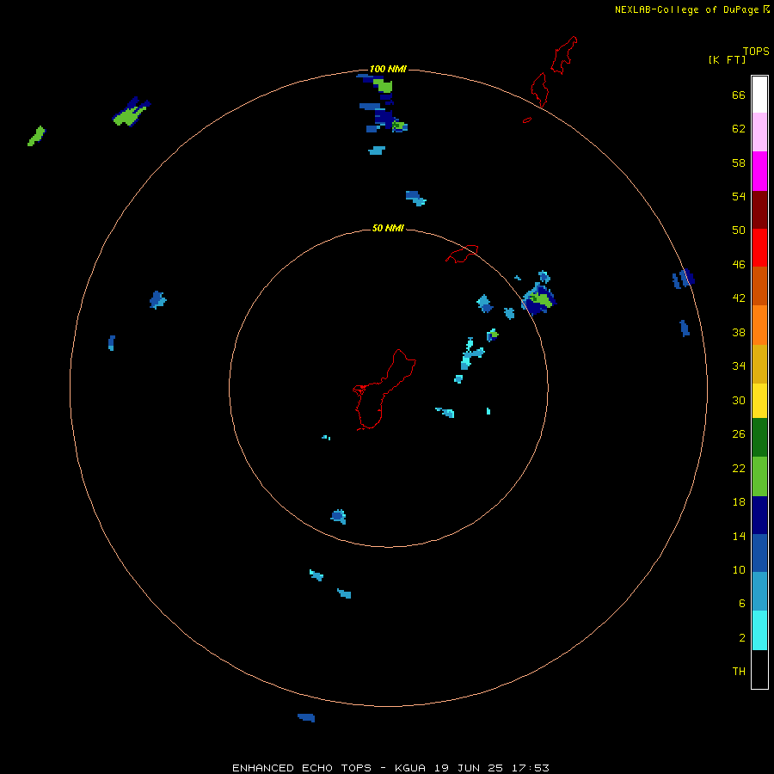Select the navy blue legend swatch
774x774 pixels.
click(x=759, y=515)
